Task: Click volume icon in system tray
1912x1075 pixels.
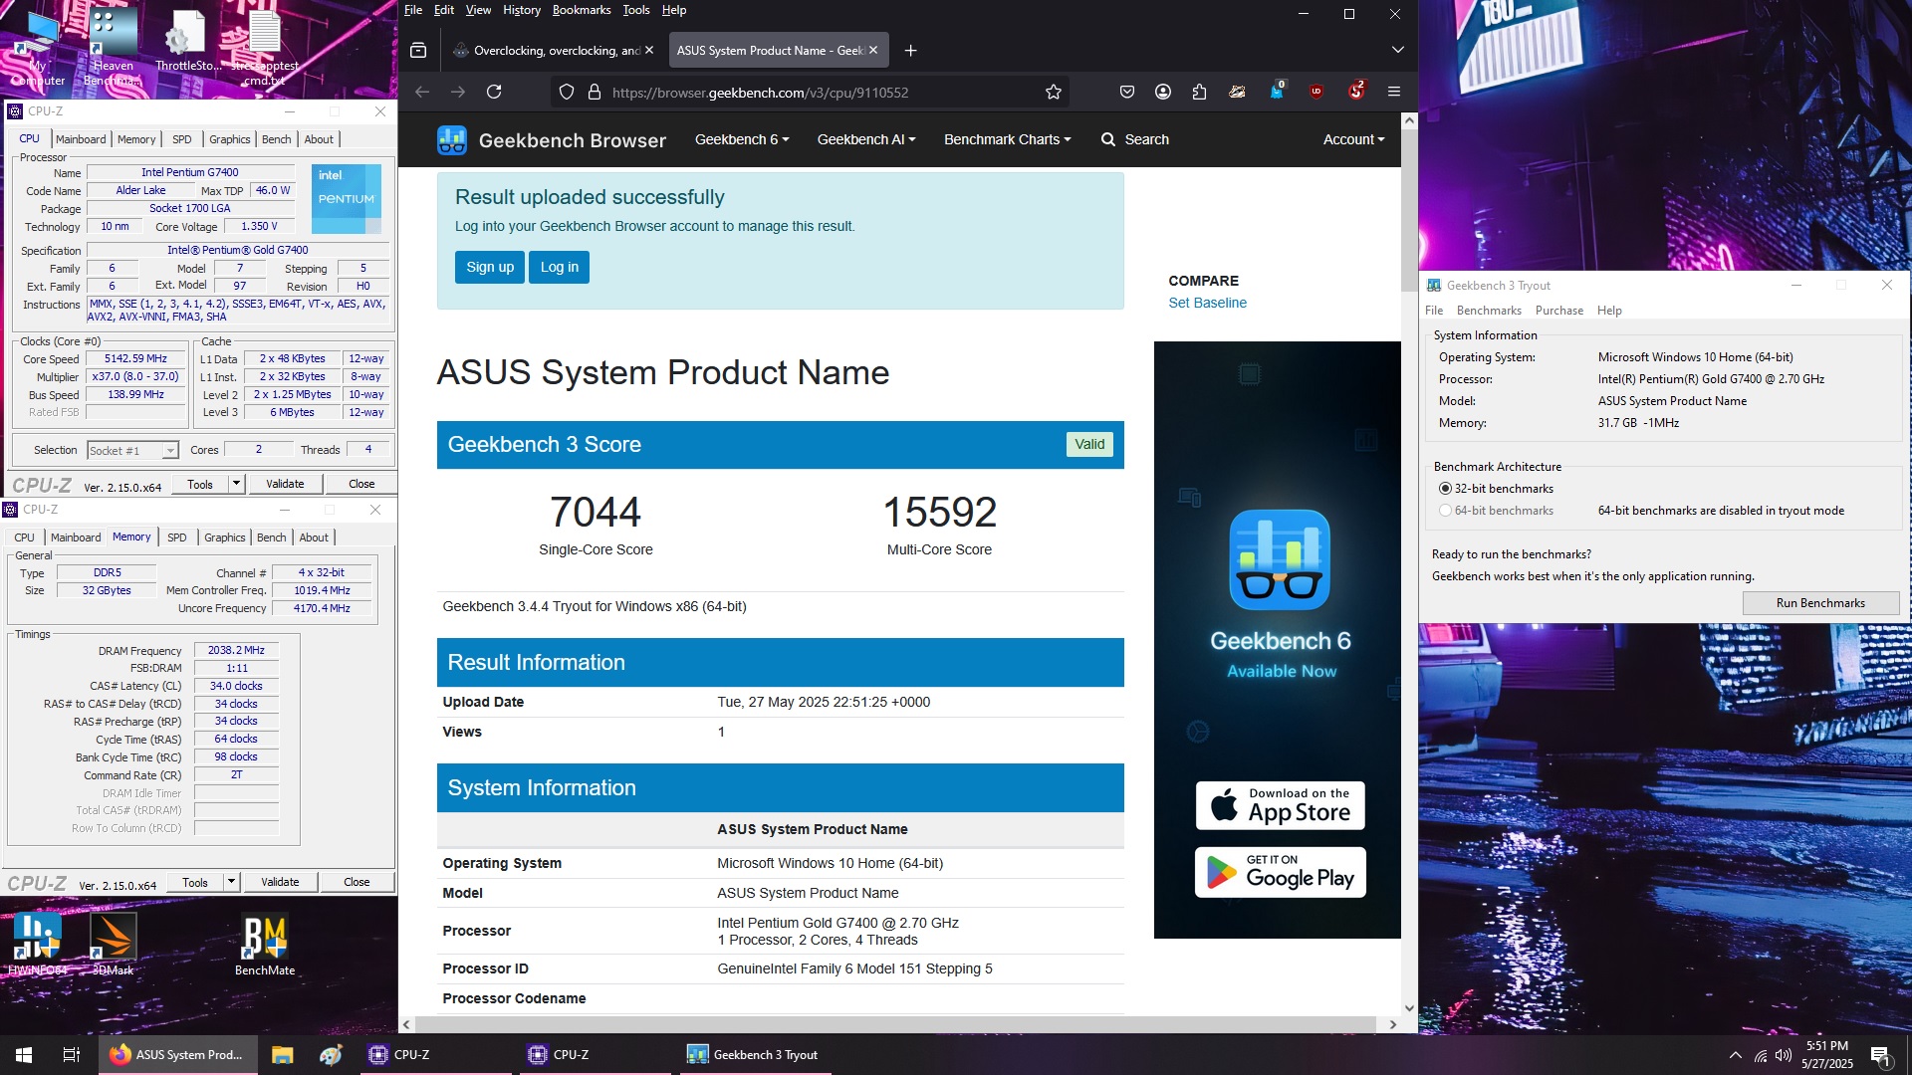Action: point(1784,1055)
